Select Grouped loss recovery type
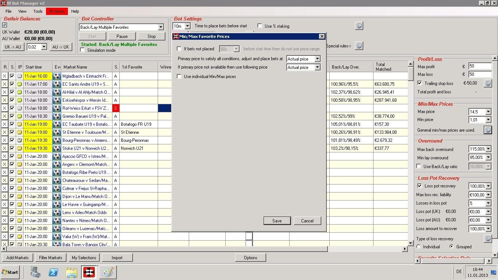The height and width of the screenshot is (280, 498). pos(452,247)
